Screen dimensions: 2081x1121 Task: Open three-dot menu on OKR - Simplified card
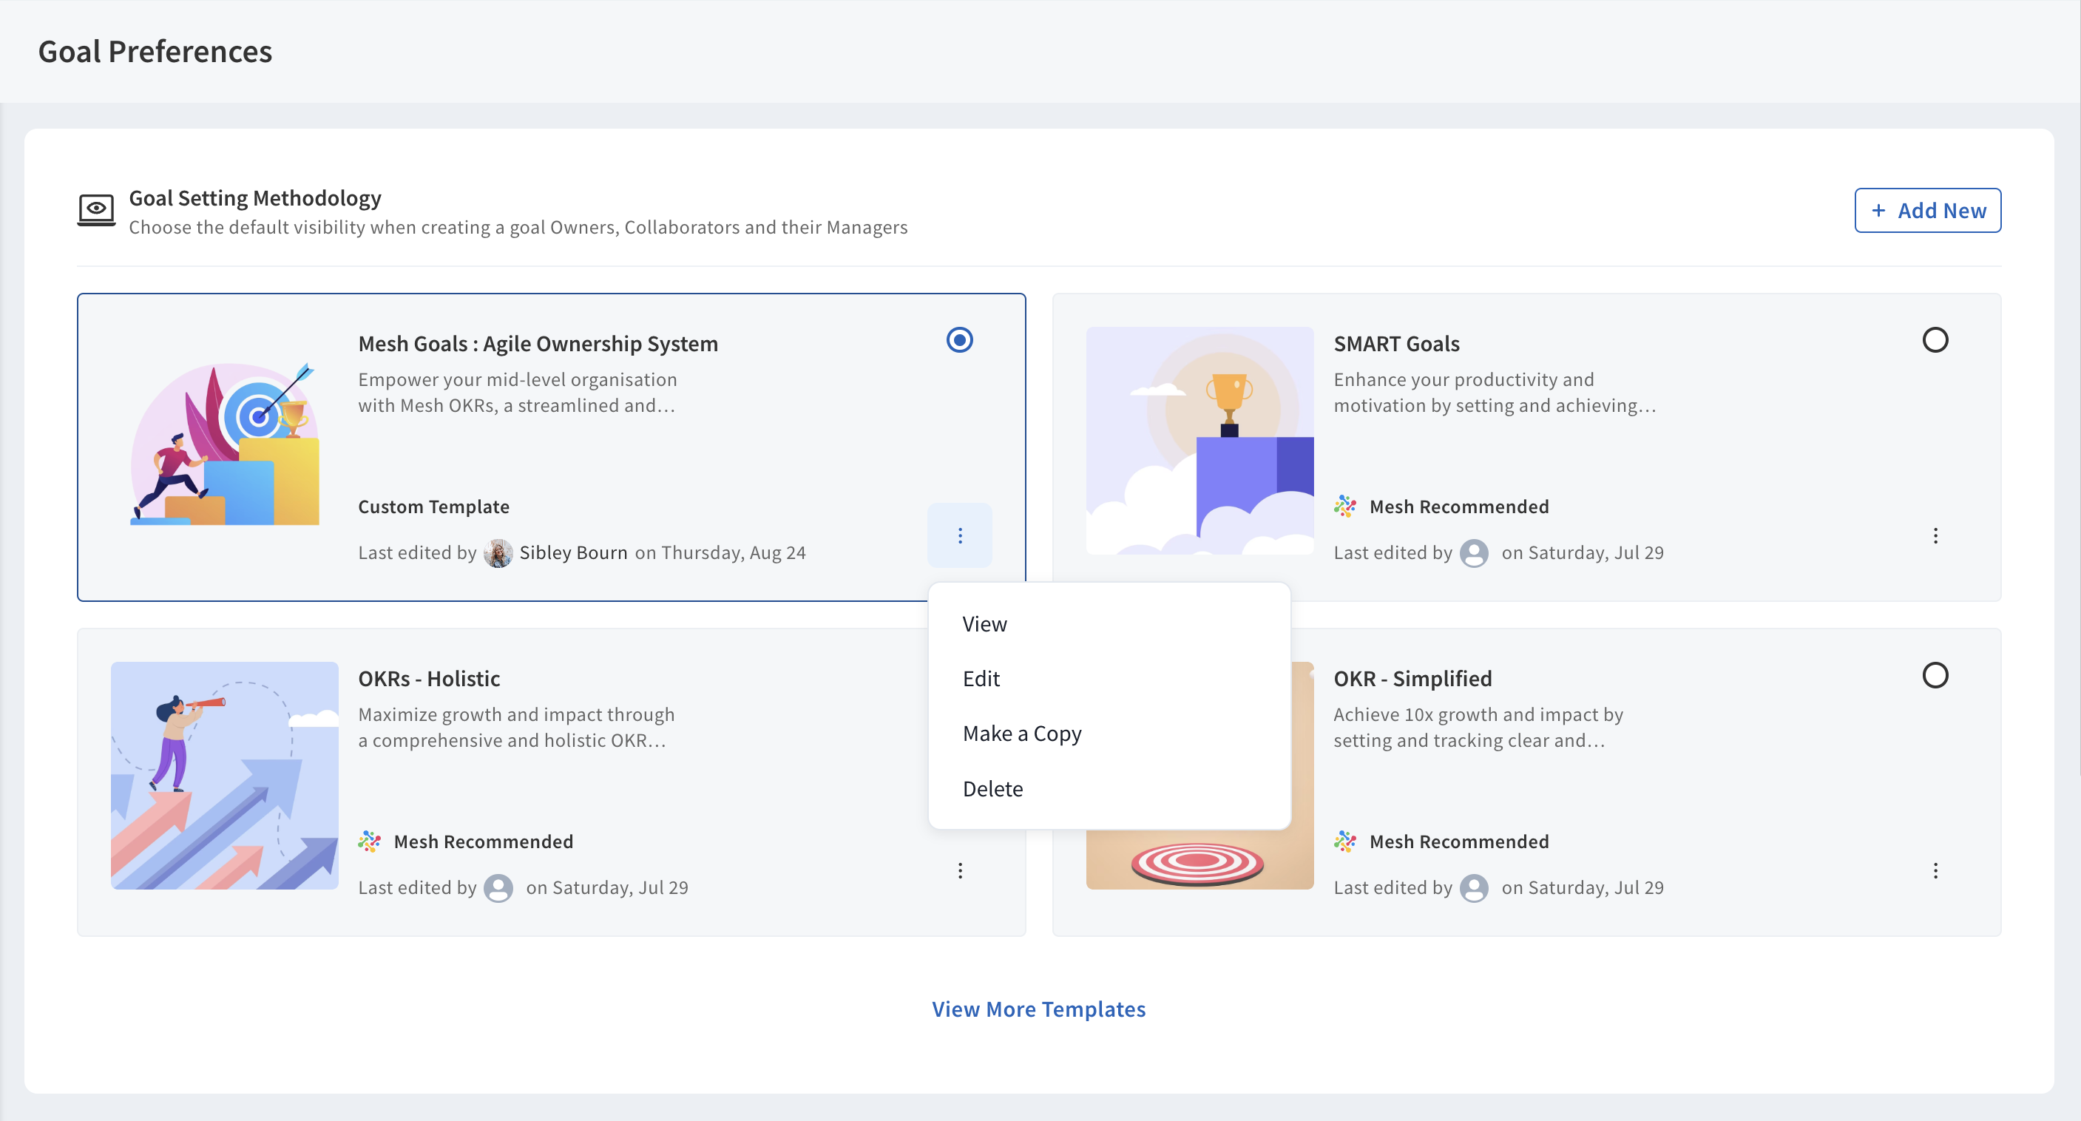(x=1935, y=870)
